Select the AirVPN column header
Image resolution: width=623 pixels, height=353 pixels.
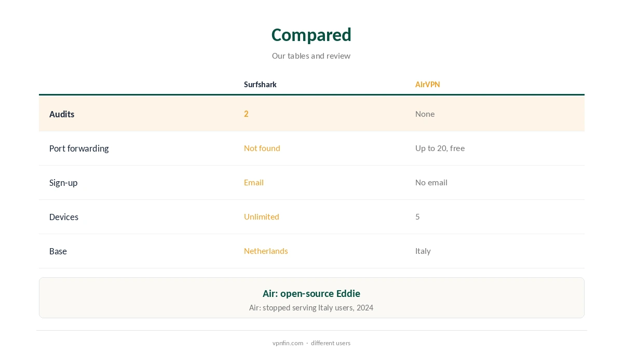[427, 84]
